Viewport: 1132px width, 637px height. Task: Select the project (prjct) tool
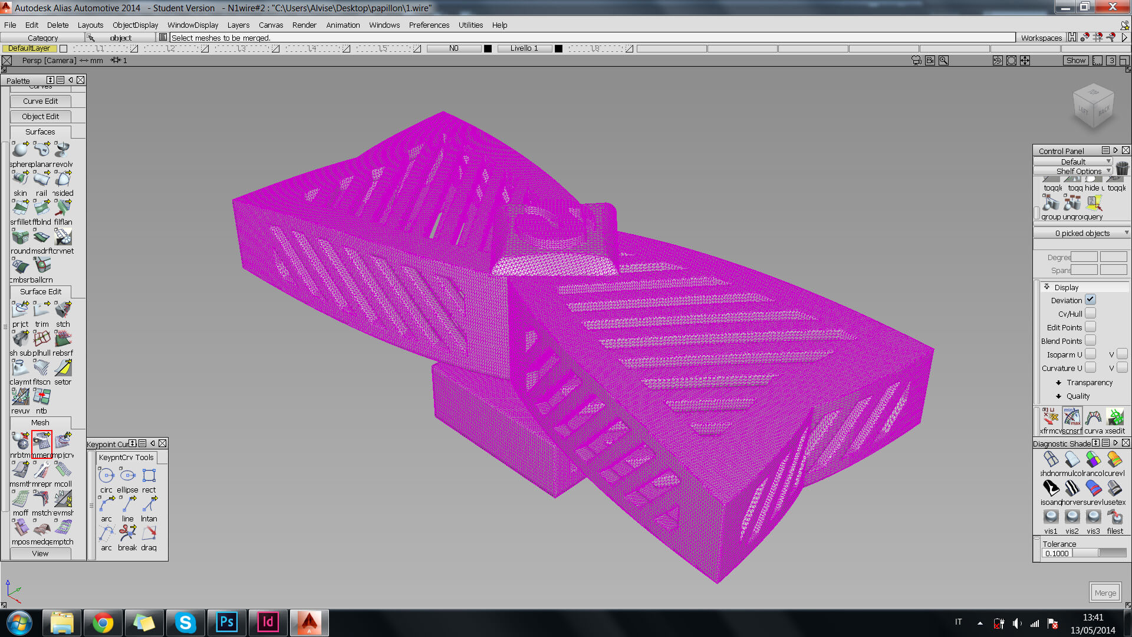click(x=19, y=310)
